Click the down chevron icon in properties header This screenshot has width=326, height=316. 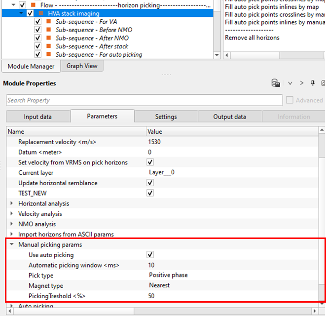pos(290,83)
